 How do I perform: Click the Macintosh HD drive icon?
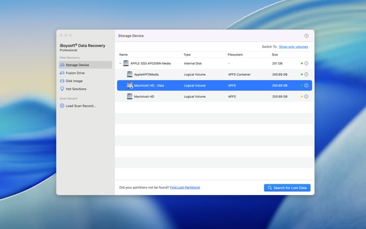coord(130,96)
